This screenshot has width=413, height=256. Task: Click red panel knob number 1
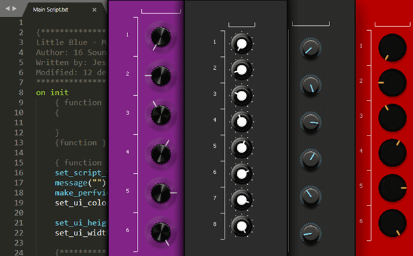[392, 48]
